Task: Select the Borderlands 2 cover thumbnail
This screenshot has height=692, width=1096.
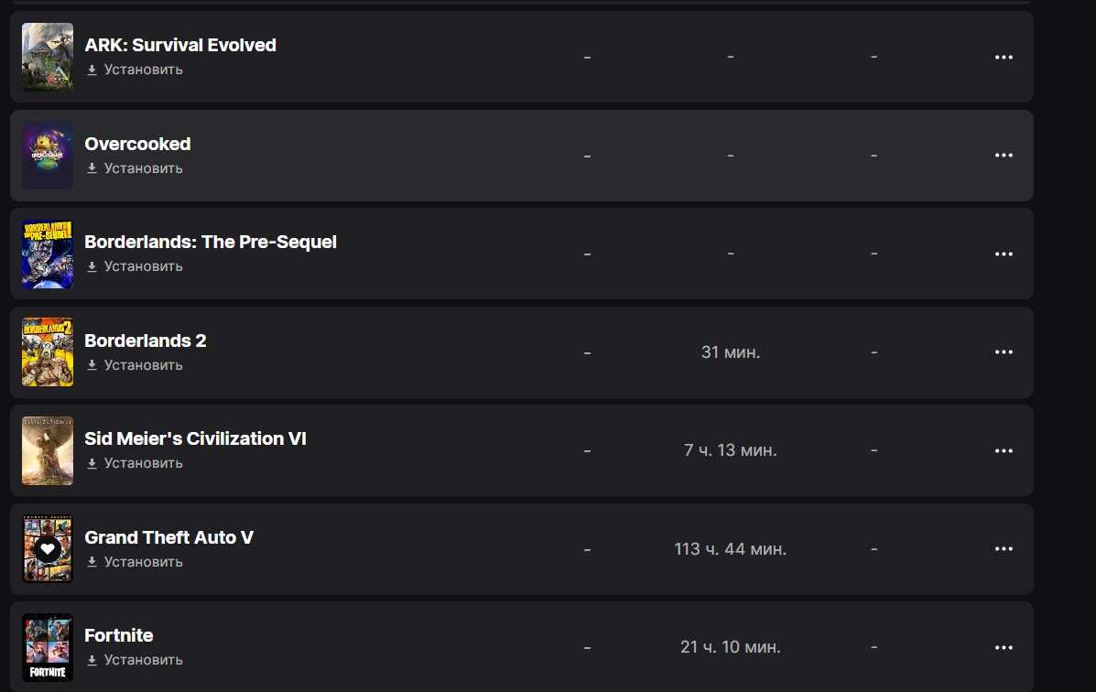Action: (48, 352)
